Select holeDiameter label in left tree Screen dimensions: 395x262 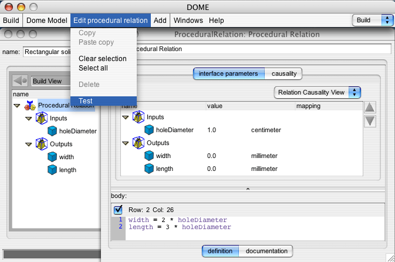tap(78, 131)
